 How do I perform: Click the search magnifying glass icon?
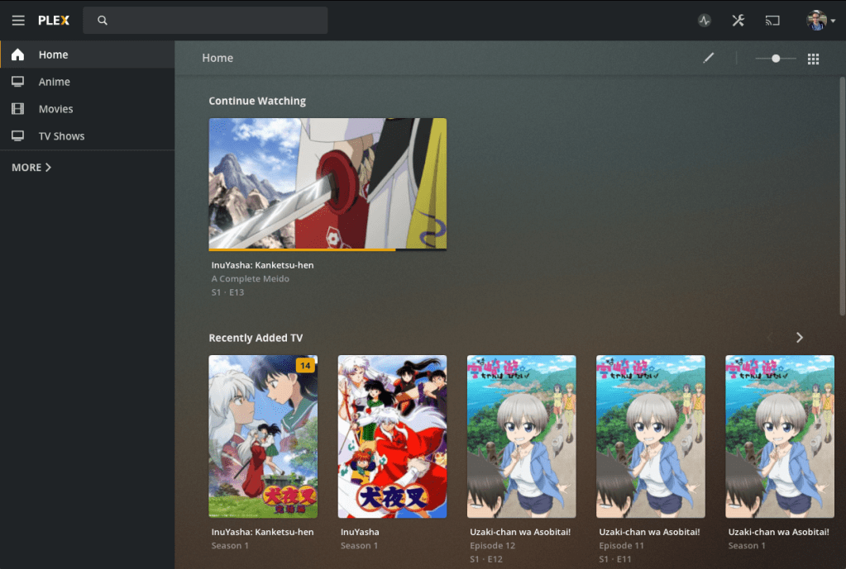[102, 20]
